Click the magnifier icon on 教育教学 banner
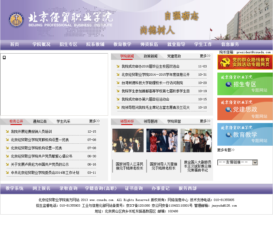Screen dimensions: 273x248 point(229,135)
